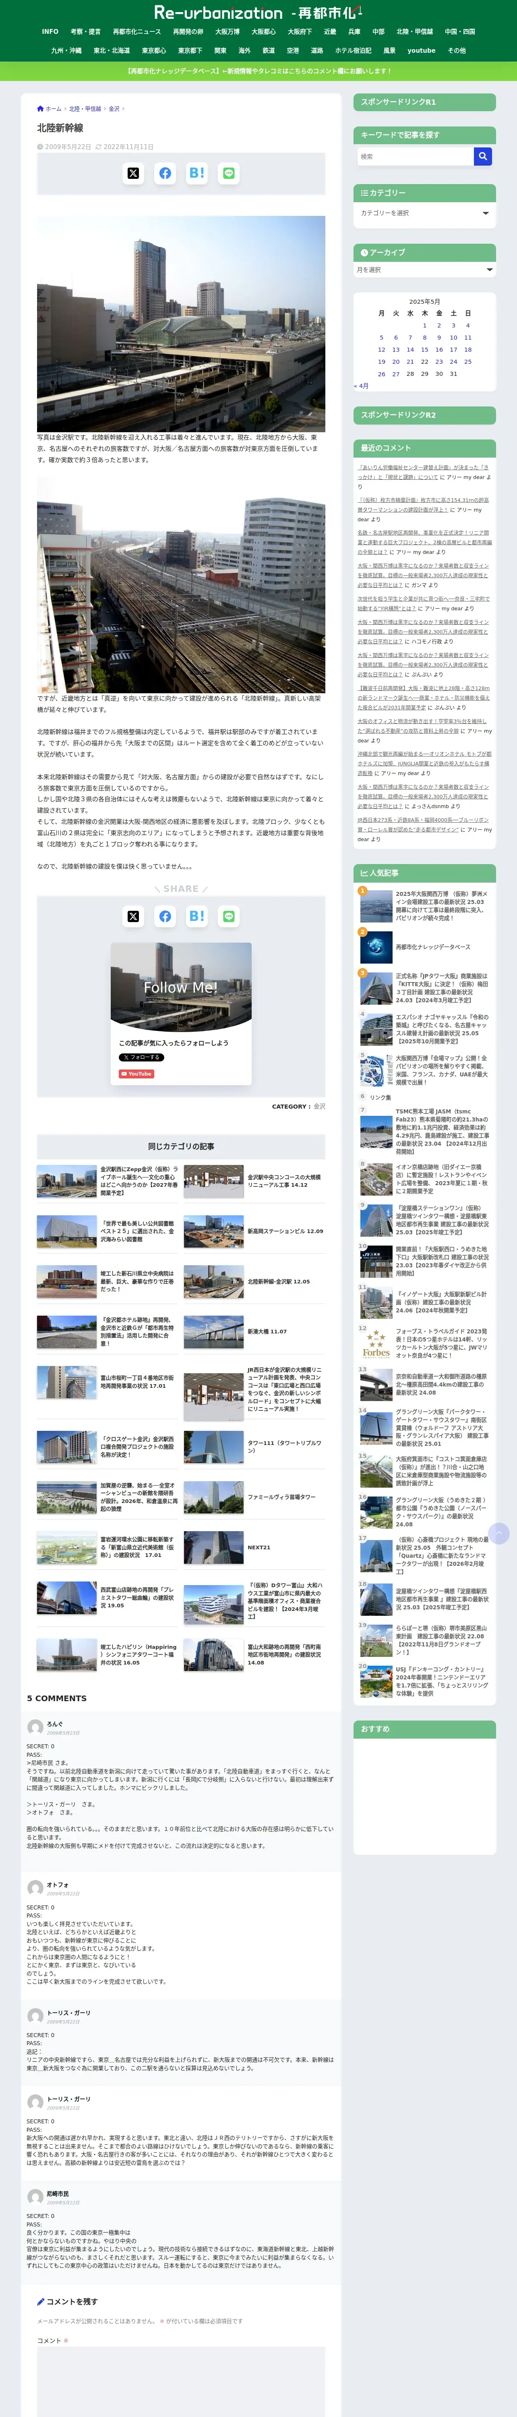Open the Forbes logo popular post thumbnail
This screenshot has height=2417, width=517.
point(376,1343)
